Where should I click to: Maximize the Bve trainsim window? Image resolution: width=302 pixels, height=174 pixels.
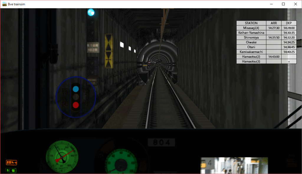283,4
